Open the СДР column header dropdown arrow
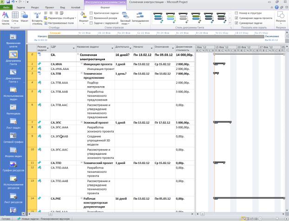Image resolution: width=289 pixels, height=221 pixels. point(74,48)
